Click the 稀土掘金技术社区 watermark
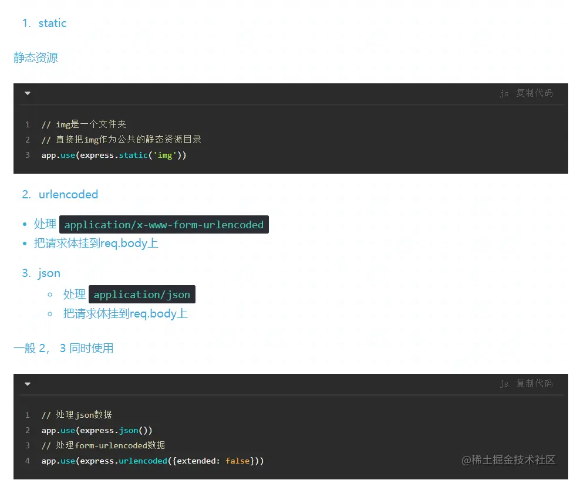570x480 pixels. (508, 460)
